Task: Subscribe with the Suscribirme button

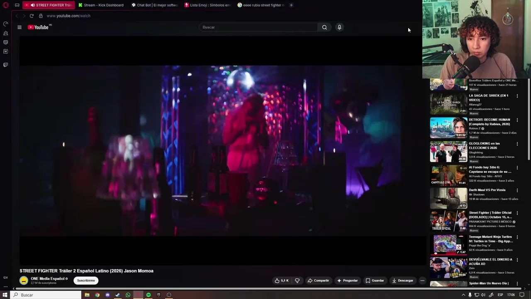Action: pyautogui.click(x=86, y=281)
